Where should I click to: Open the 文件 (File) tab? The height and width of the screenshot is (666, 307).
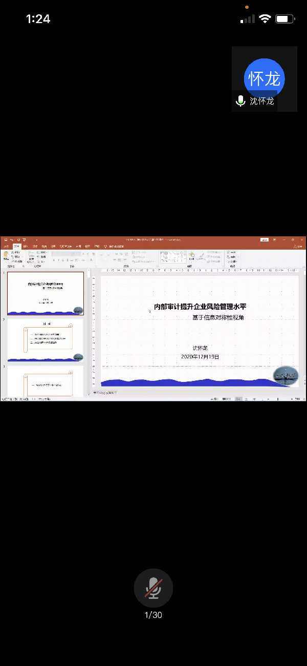(x=6, y=247)
